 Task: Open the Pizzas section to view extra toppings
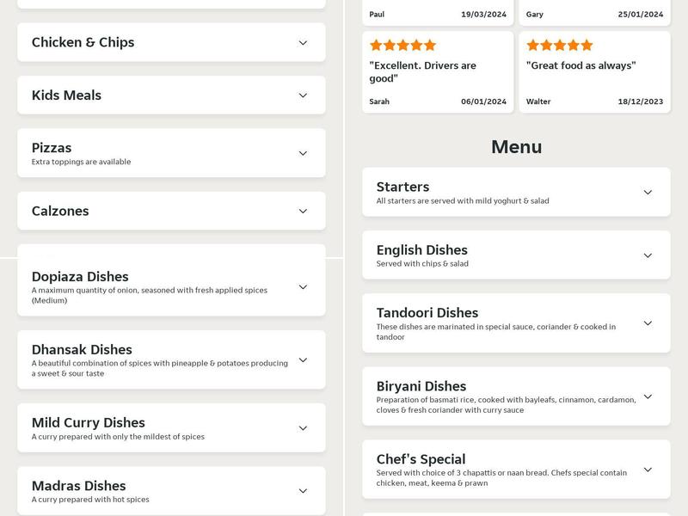click(172, 152)
